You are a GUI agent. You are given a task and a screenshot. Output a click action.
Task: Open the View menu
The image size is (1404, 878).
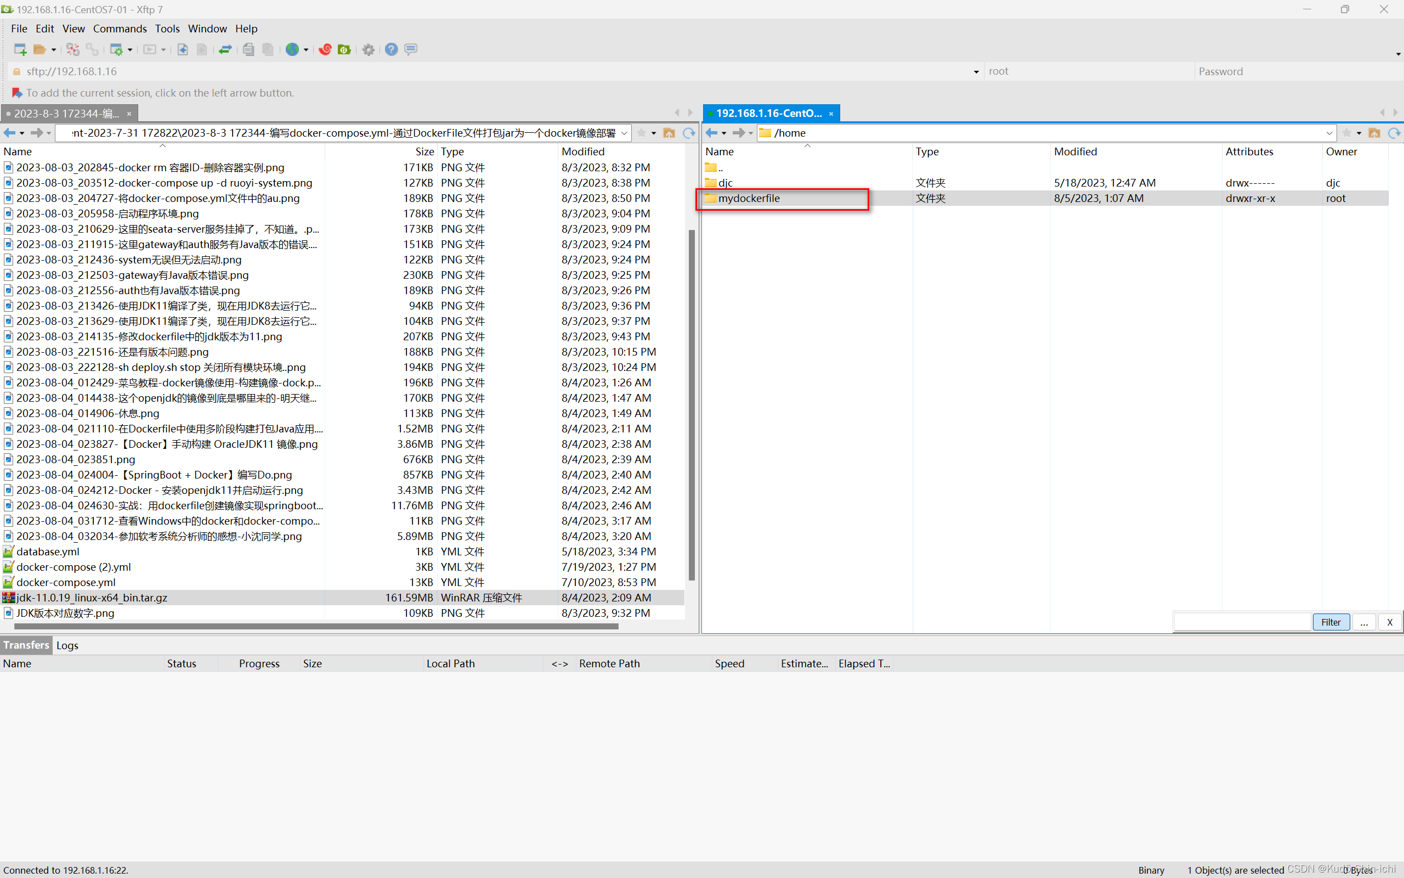73,29
